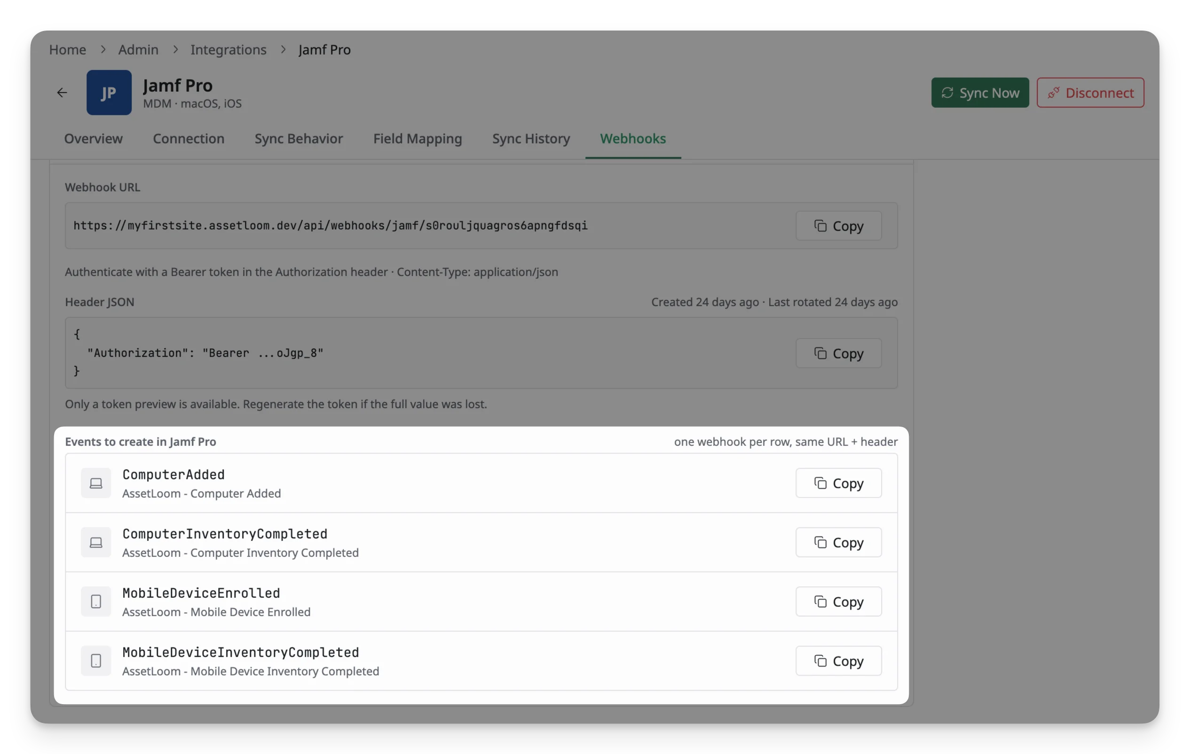Copy the Header JSON authorization block
The height and width of the screenshot is (754, 1190).
tap(838, 353)
